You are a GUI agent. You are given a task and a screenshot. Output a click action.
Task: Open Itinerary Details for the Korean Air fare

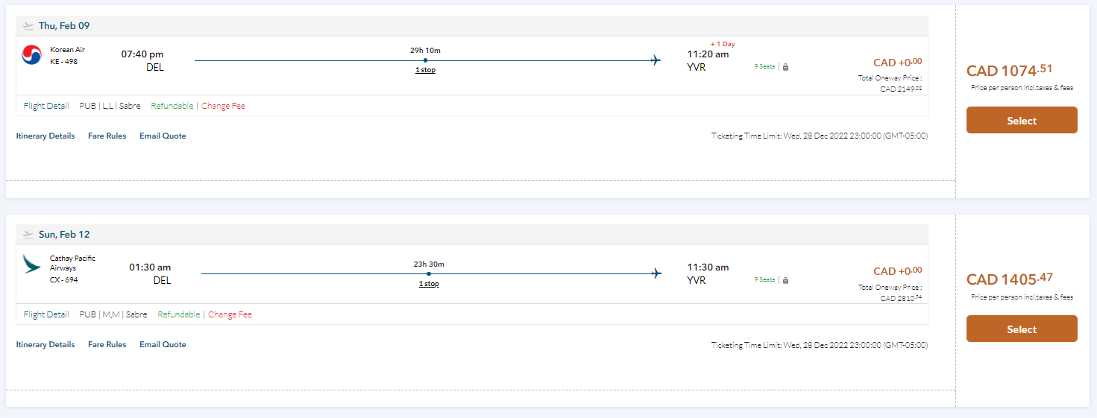pyautogui.click(x=45, y=136)
